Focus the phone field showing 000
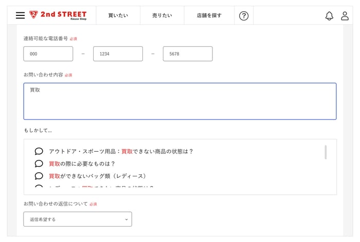This screenshot has height=242, width=360. point(48,54)
